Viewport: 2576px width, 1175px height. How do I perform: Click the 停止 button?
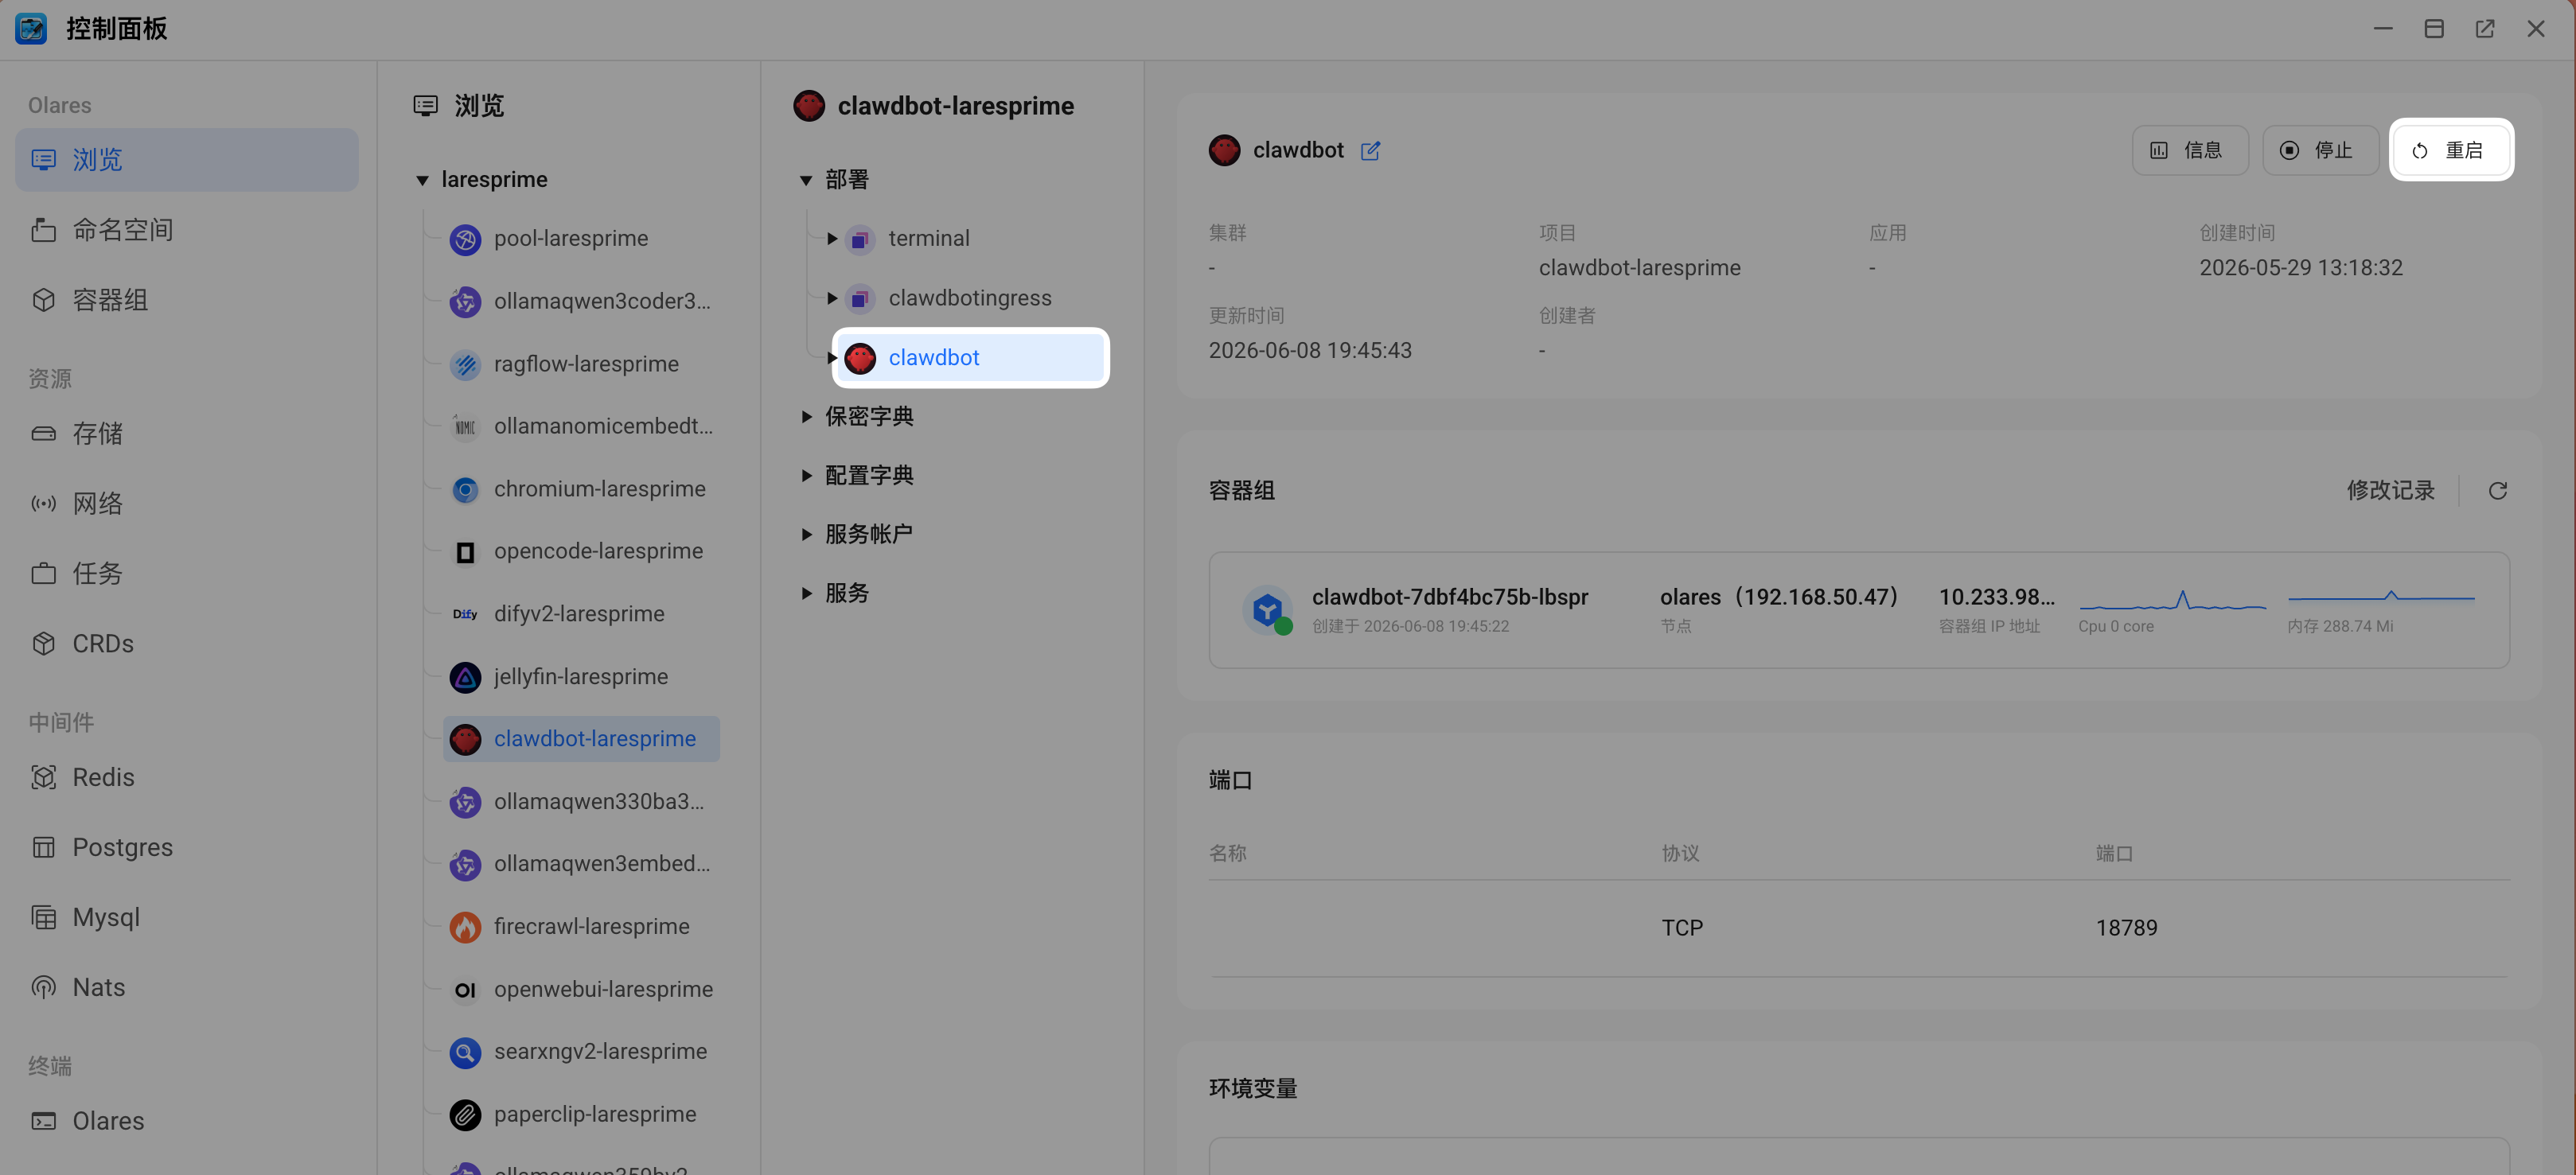[x=2320, y=151]
